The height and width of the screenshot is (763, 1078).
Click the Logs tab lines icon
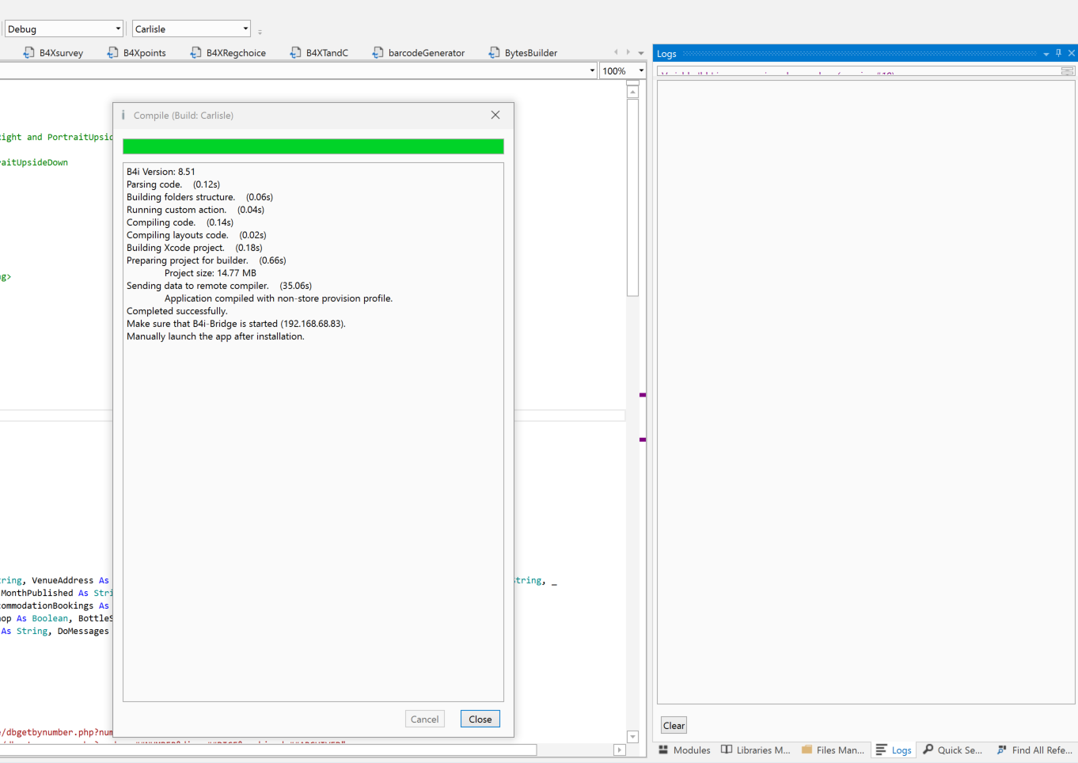[x=882, y=750]
